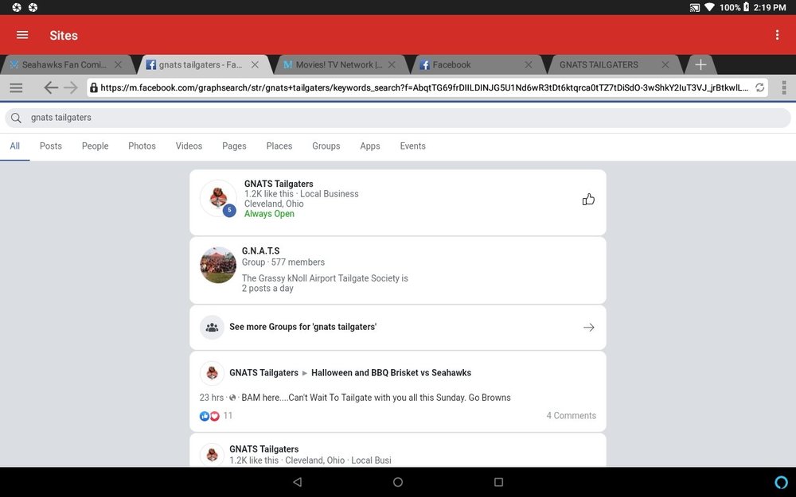Open See more Groups for 'gnats tailgaters'
This screenshot has width=796, height=497.
point(397,327)
